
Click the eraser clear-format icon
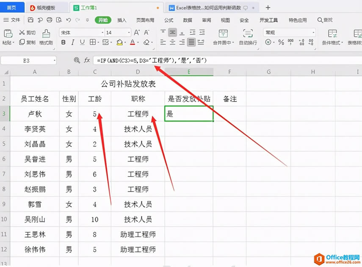tap(146, 42)
